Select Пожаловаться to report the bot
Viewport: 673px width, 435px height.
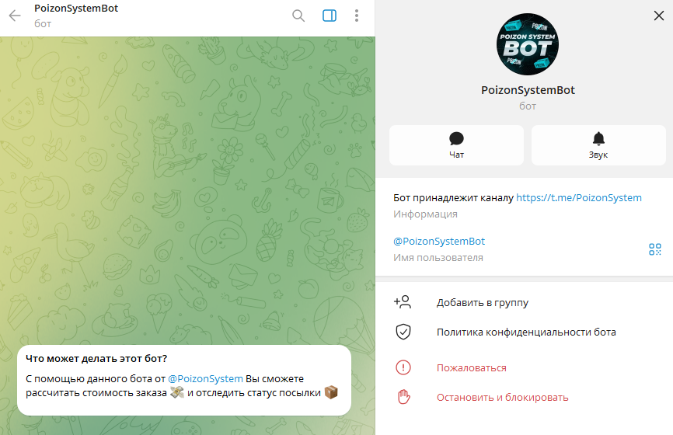[x=471, y=368]
